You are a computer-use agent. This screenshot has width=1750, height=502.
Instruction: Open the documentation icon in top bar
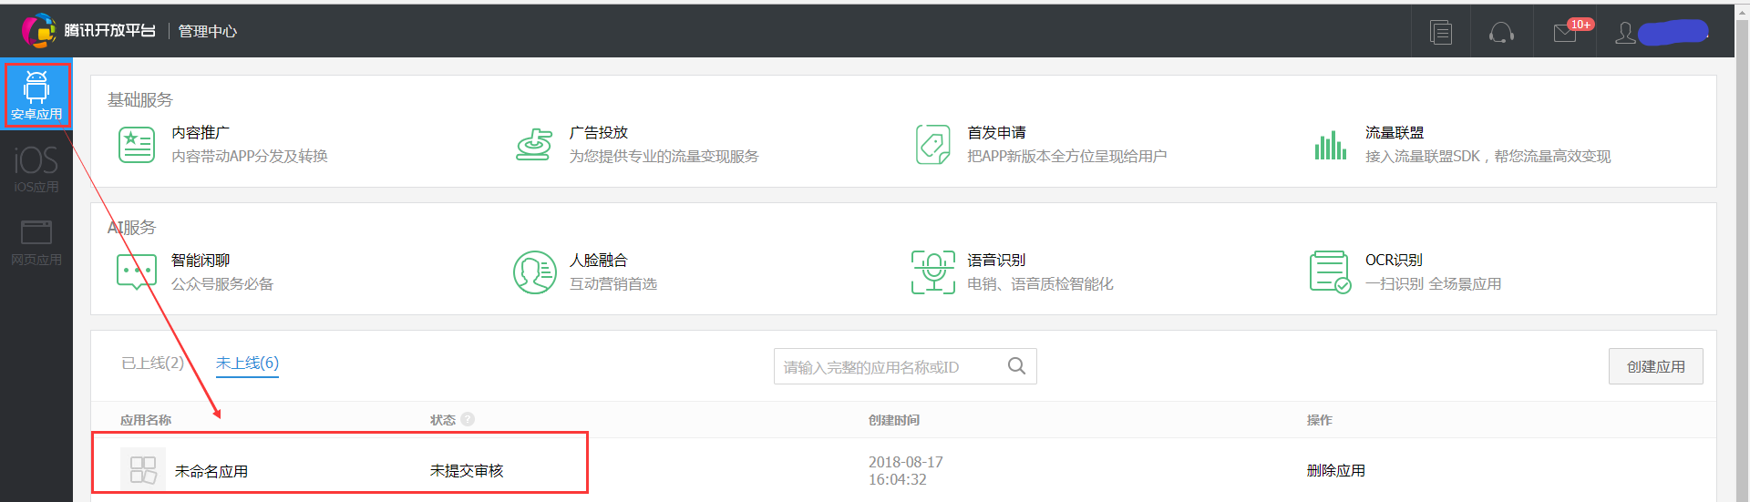[x=1441, y=33]
